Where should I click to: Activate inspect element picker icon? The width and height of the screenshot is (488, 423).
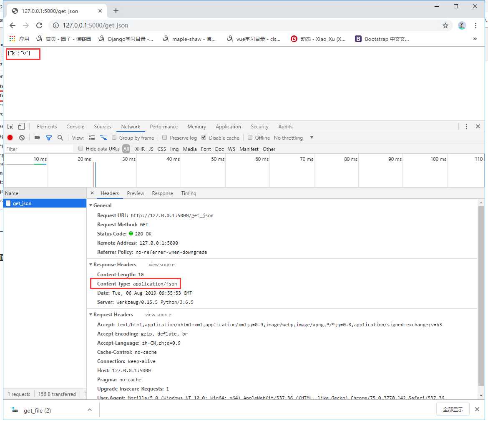tap(10, 127)
